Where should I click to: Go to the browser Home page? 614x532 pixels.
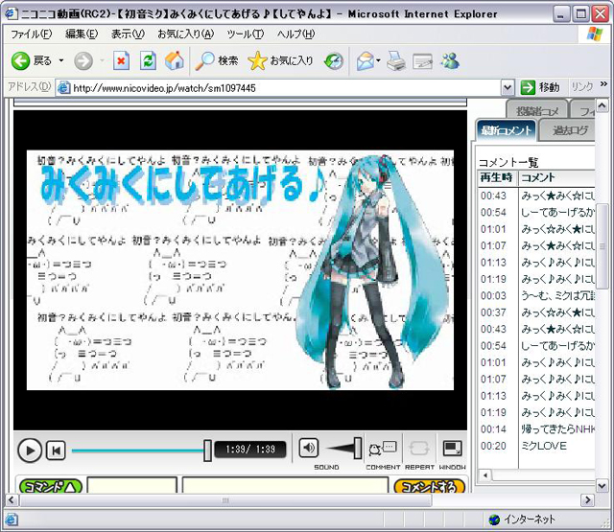coord(174,60)
